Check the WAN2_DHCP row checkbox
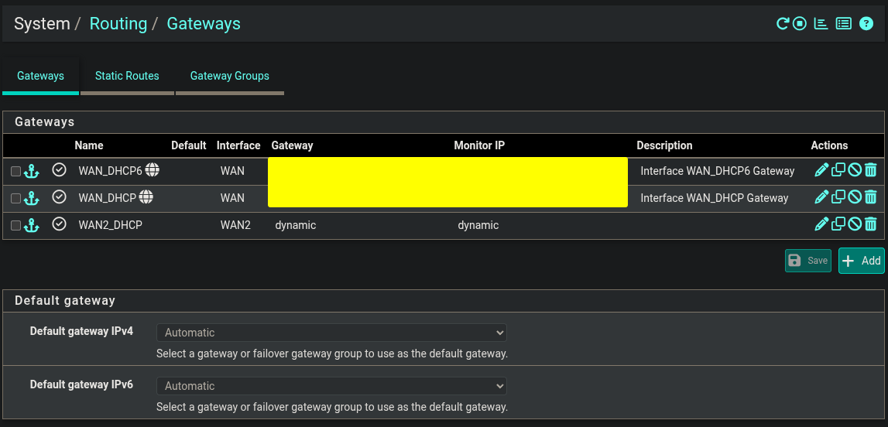The image size is (888, 427). [15, 226]
